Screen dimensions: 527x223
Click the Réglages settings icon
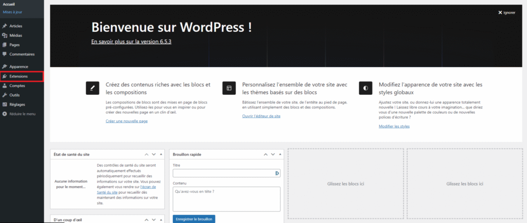tap(5, 105)
